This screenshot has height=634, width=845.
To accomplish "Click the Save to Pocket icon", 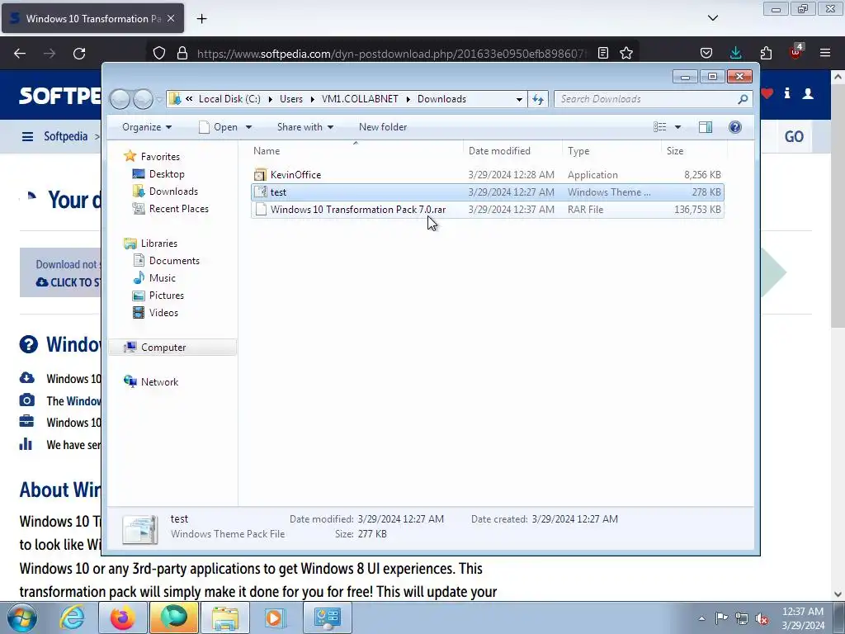I will pos(706,54).
